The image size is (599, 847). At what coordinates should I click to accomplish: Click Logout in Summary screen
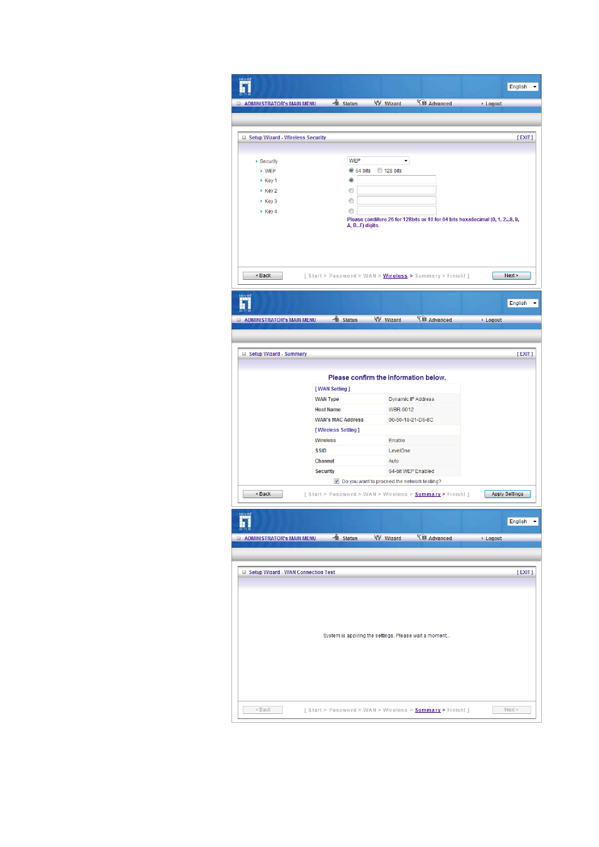[493, 320]
